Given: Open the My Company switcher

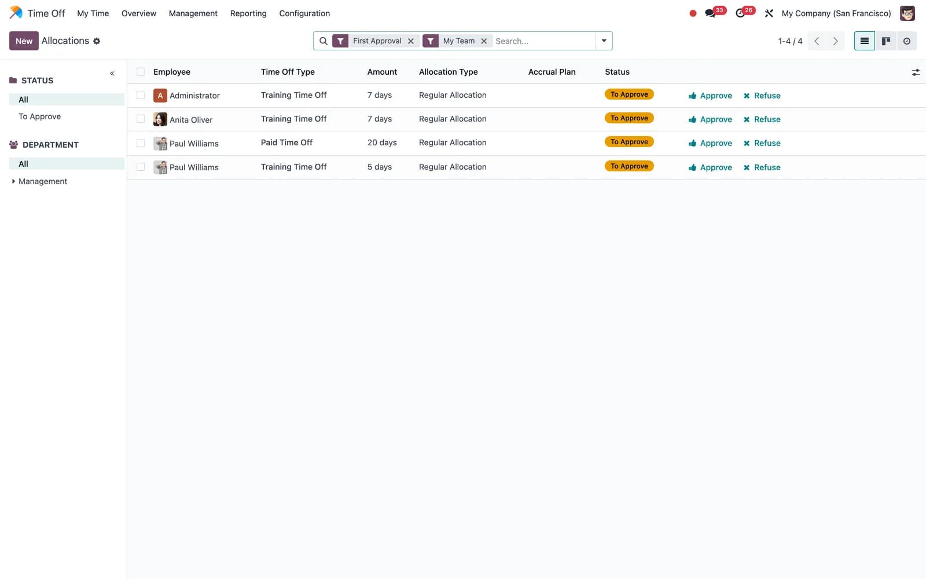Looking at the screenshot, I should 836,13.
